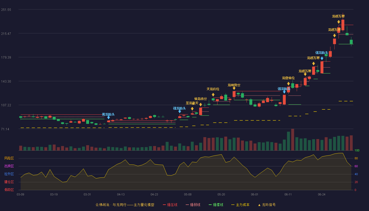Click the yellow arrow marker under 龙登仙位
This screenshot has width=369, height=211.
pyautogui.click(x=288, y=84)
